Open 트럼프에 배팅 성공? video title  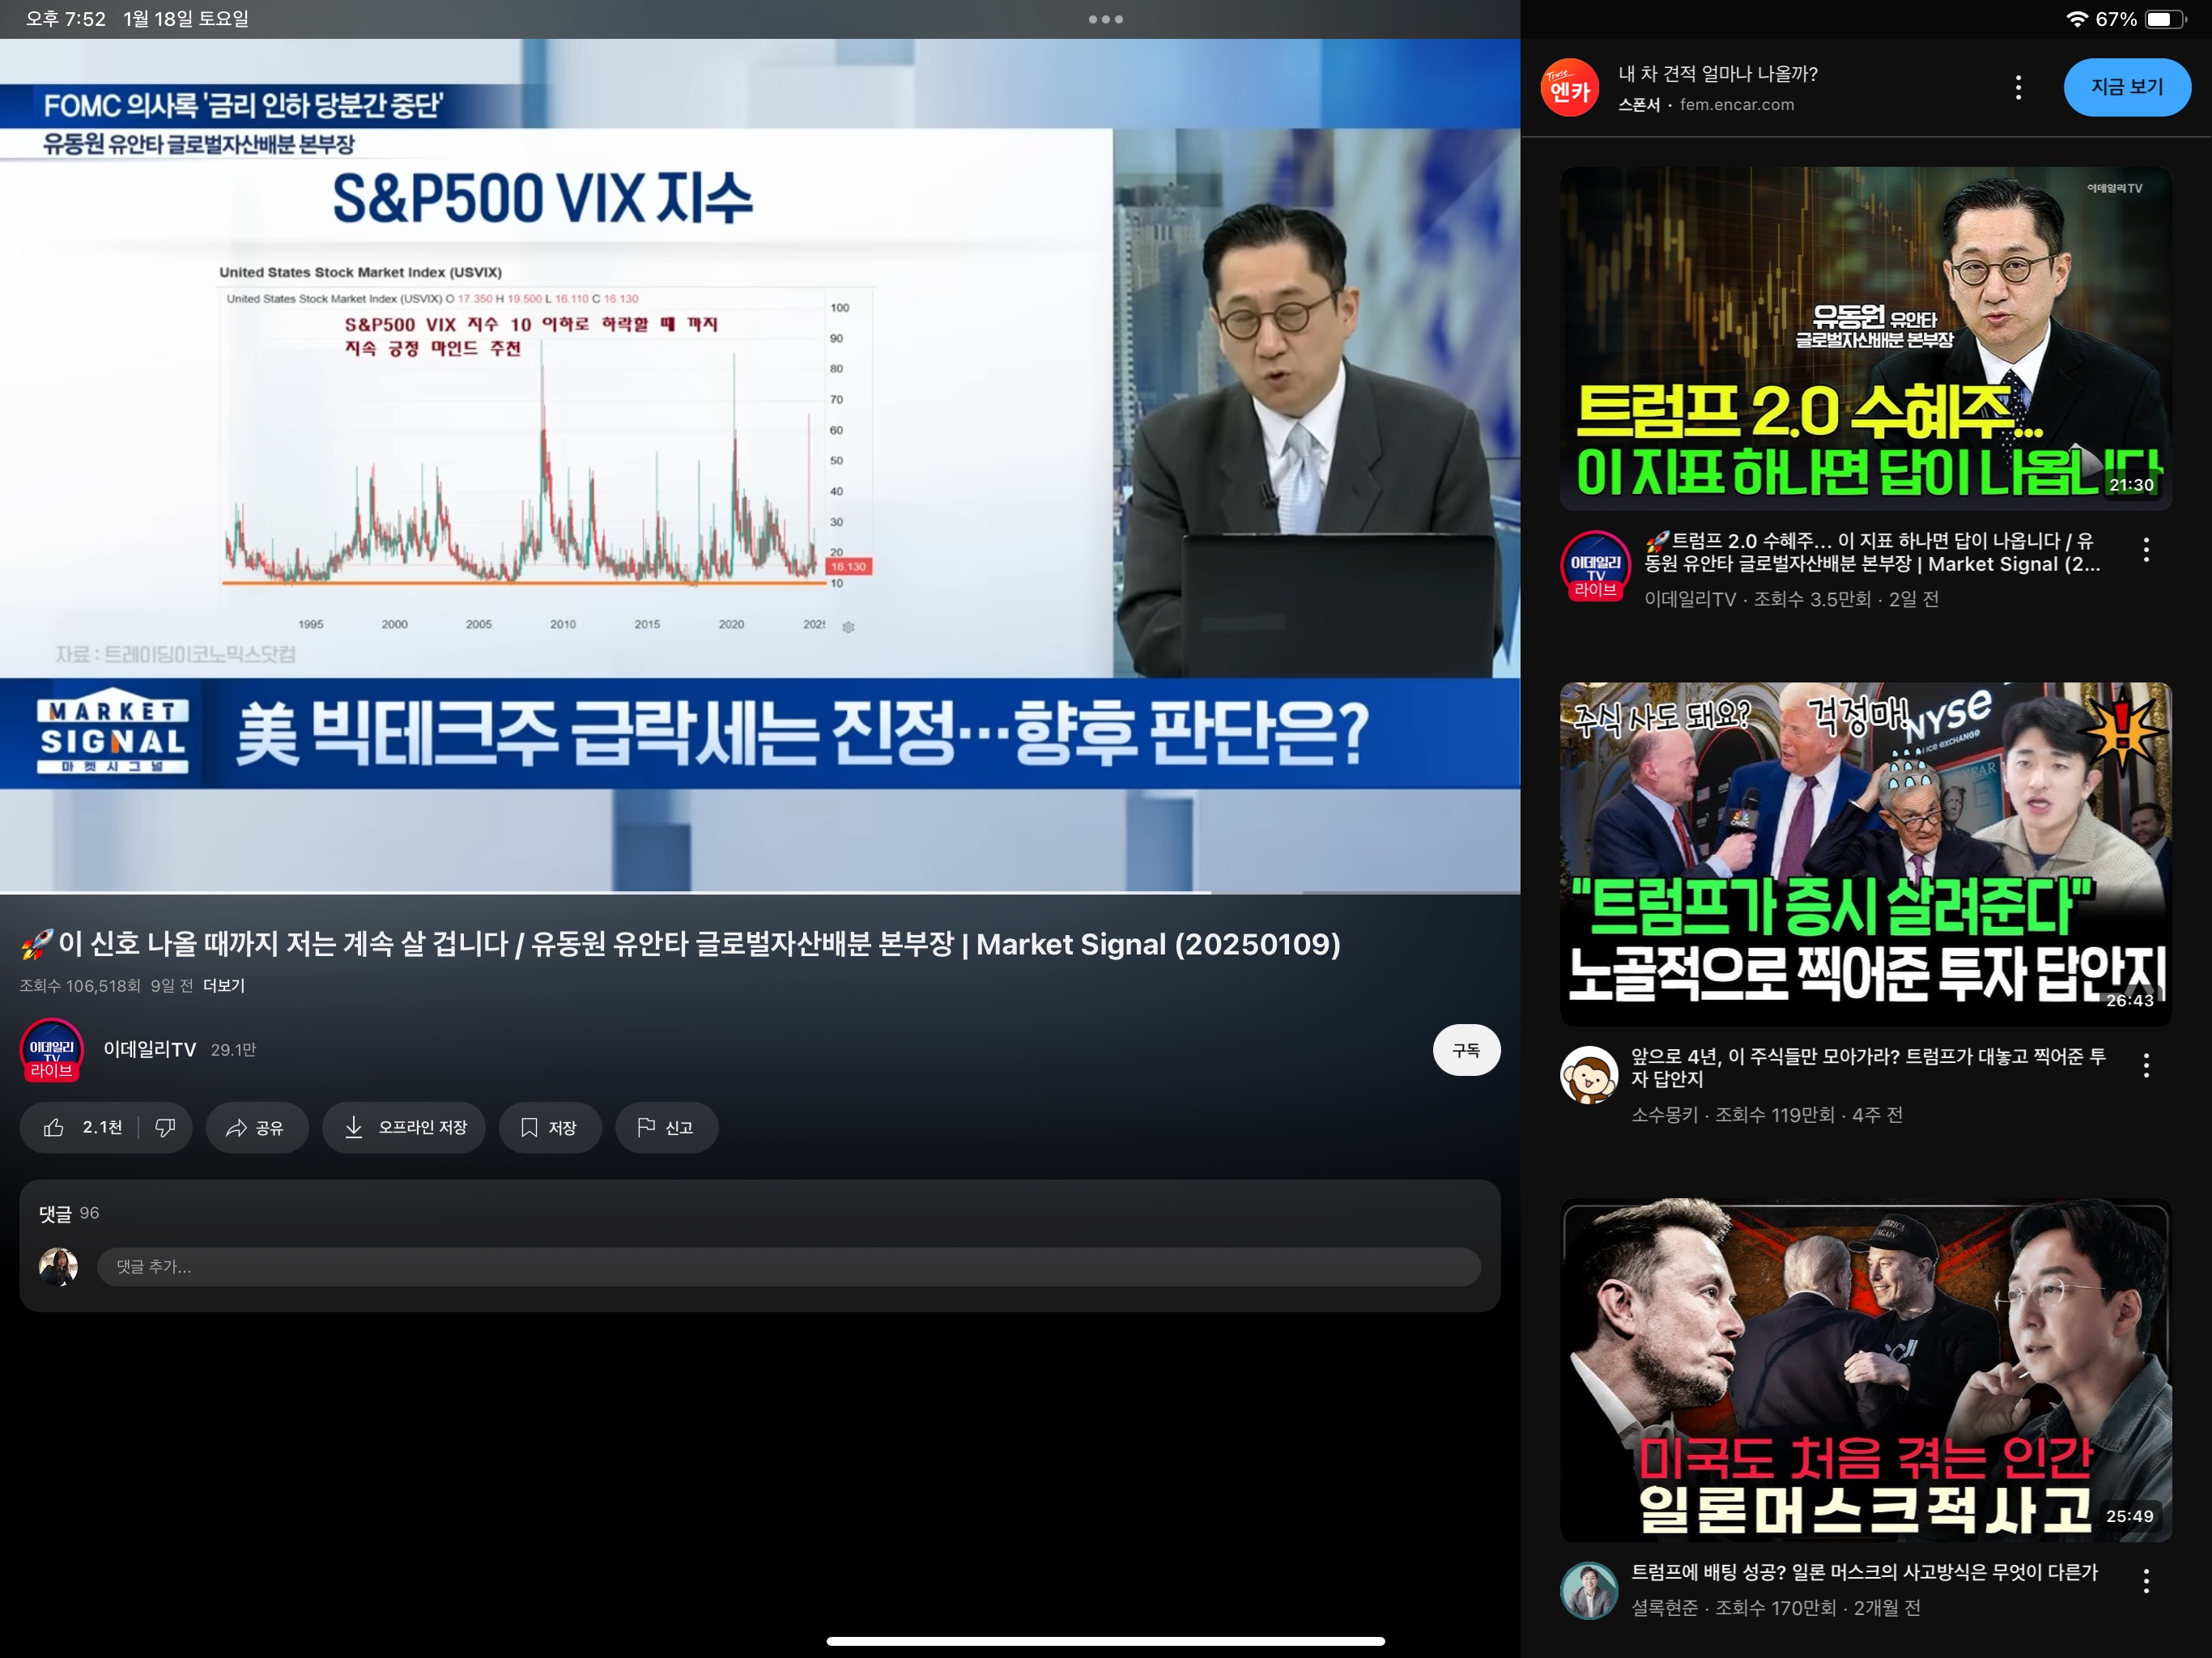tap(1864, 1572)
